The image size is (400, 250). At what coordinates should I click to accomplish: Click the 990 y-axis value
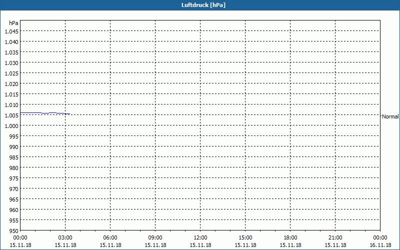14,147
